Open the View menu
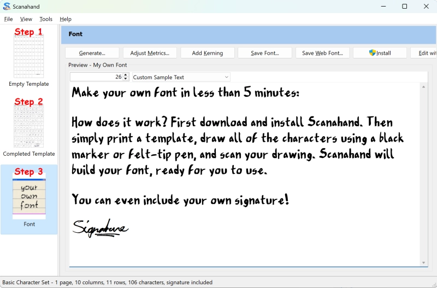Screen dimensions: 437x288 [26, 19]
